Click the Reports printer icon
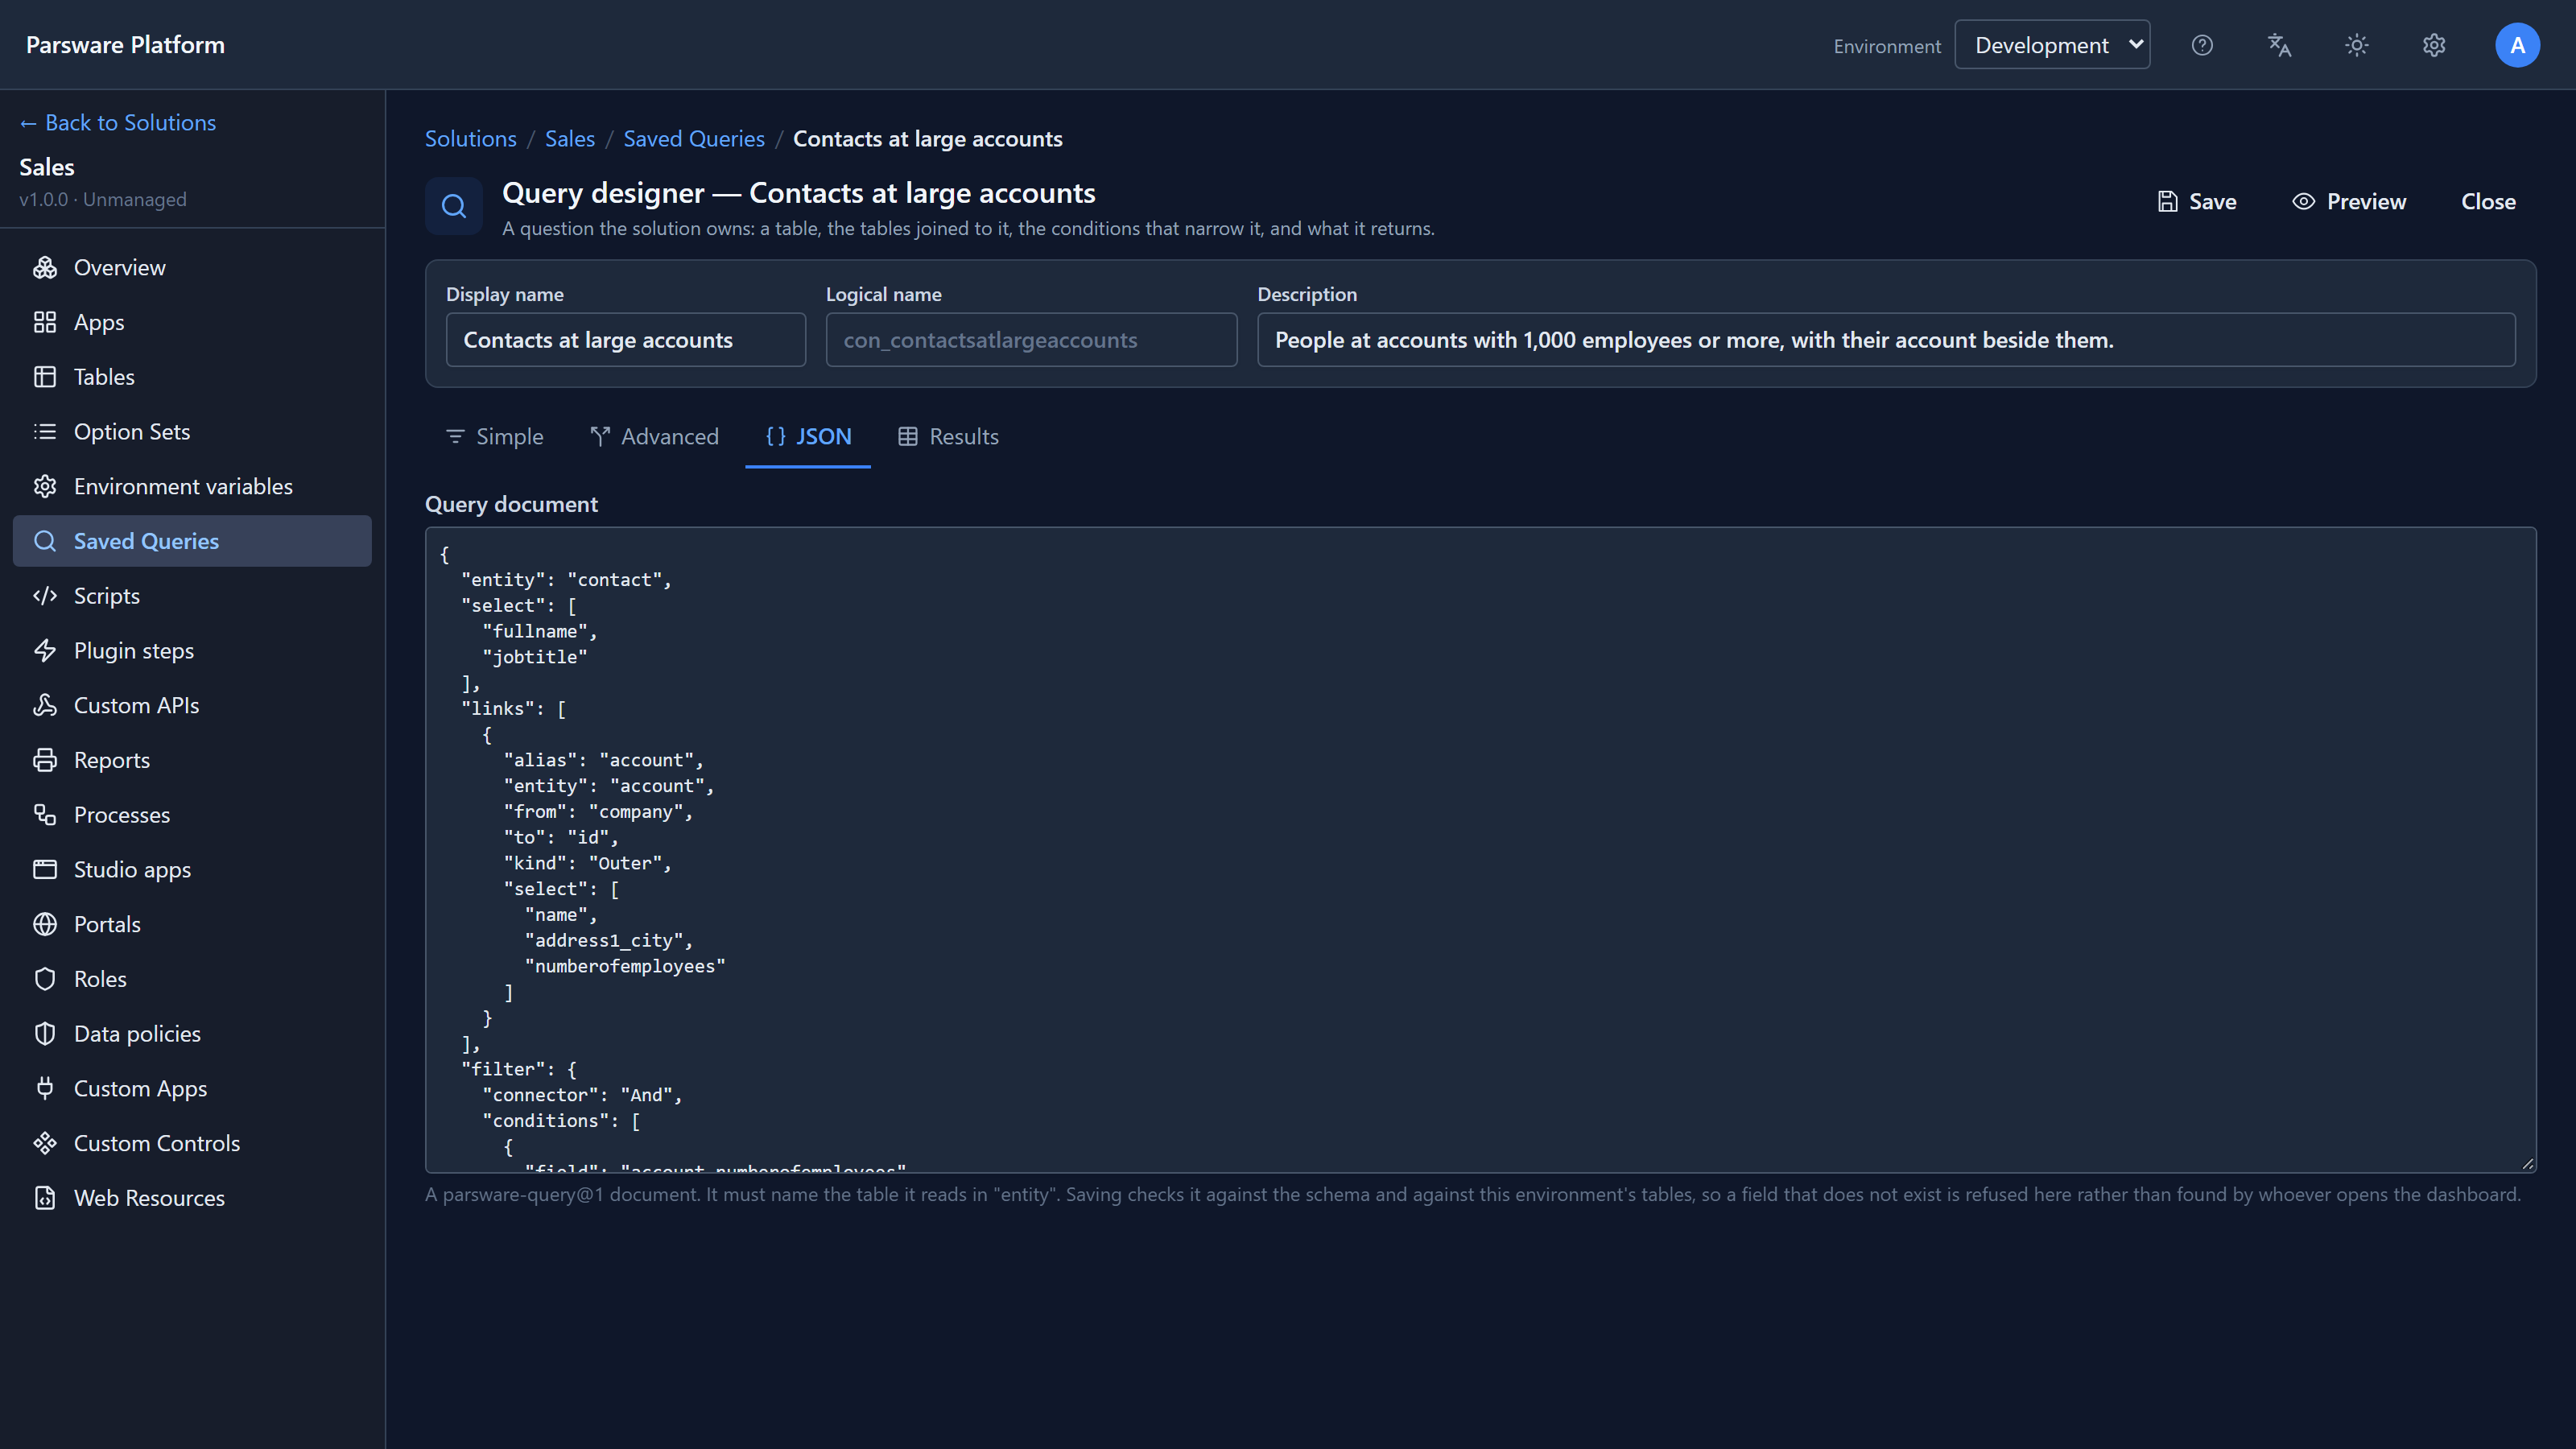This screenshot has height=1449, width=2576. click(45, 760)
